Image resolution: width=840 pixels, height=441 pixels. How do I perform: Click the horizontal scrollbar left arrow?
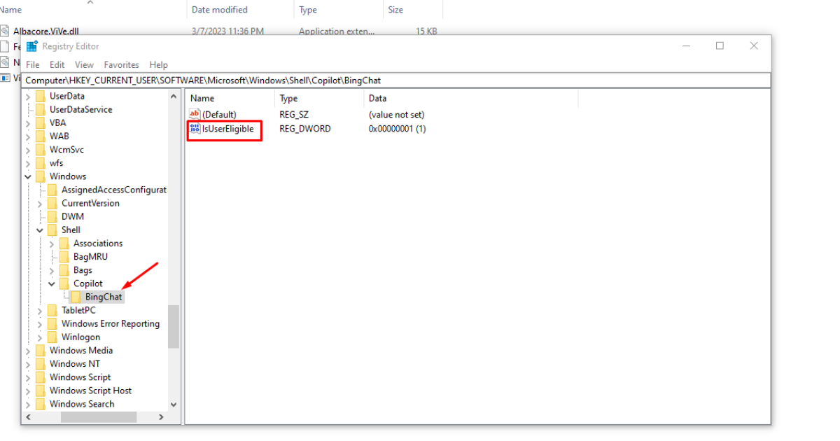pos(29,417)
